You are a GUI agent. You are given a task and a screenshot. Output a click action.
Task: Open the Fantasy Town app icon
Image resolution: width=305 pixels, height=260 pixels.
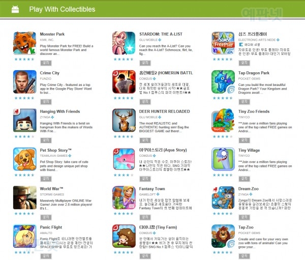[124, 197]
